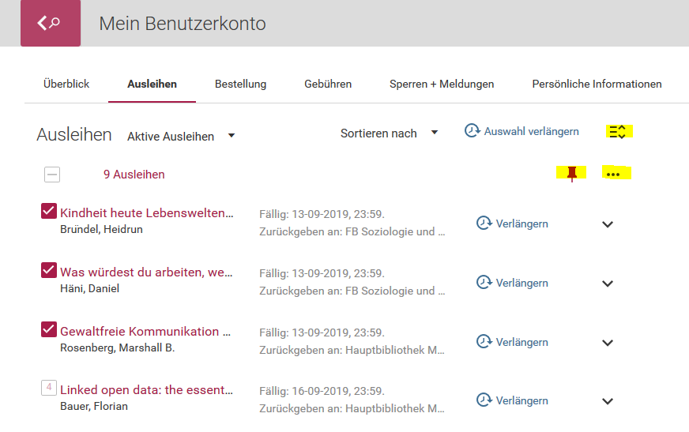
Task: Click the red pin icon
Action: tap(572, 174)
